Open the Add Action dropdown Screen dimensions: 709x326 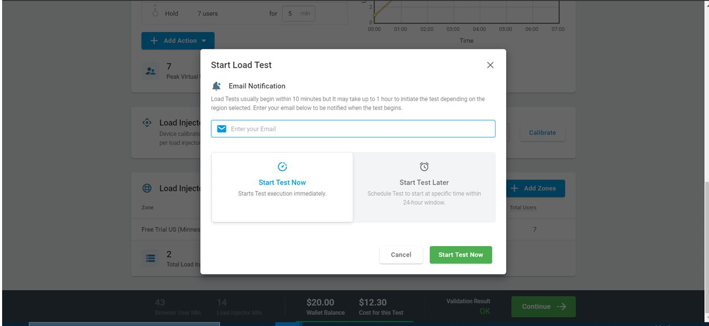click(x=178, y=40)
